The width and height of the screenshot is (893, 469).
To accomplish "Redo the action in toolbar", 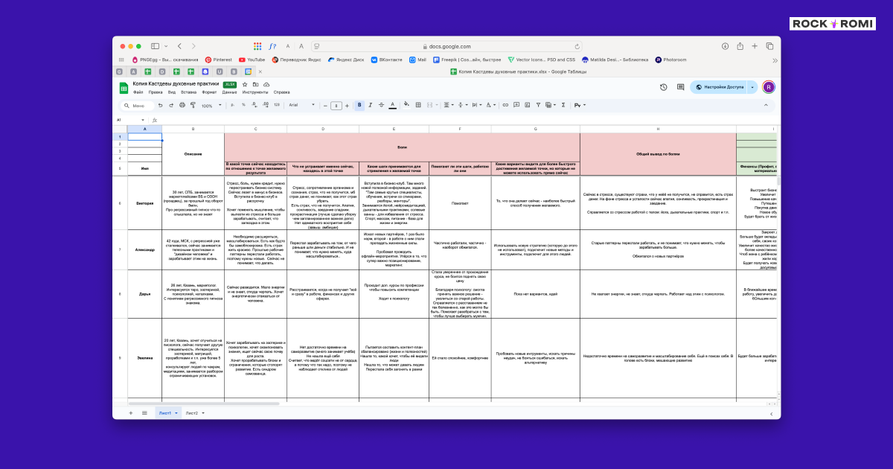I will (x=171, y=105).
